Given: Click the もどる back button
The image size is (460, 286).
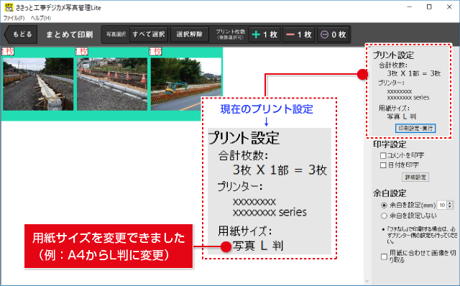Looking at the screenshot, I should pyautogui.click(x=21, y=34).
